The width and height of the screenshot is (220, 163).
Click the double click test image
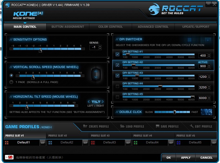tap(206, 112)
